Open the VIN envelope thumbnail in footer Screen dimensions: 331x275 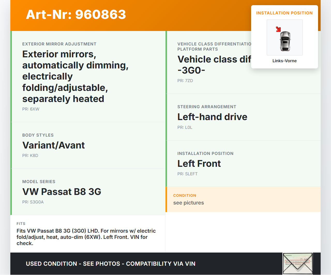(x=298, y=263)
